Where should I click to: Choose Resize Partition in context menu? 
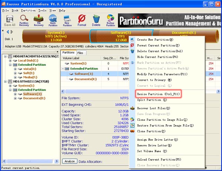pos(167,94)
